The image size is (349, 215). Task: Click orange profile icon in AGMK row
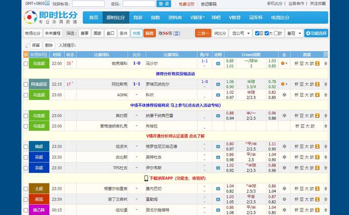[x=318, y=95]
